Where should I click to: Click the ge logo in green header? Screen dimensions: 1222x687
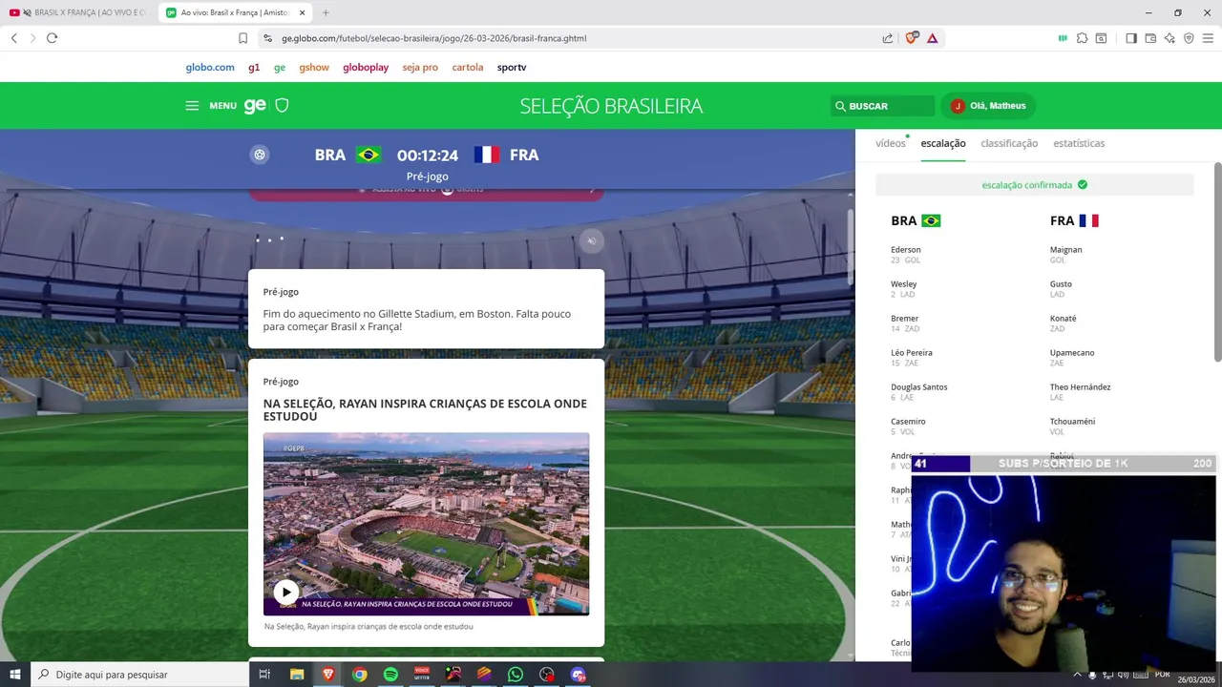point(255,106)
